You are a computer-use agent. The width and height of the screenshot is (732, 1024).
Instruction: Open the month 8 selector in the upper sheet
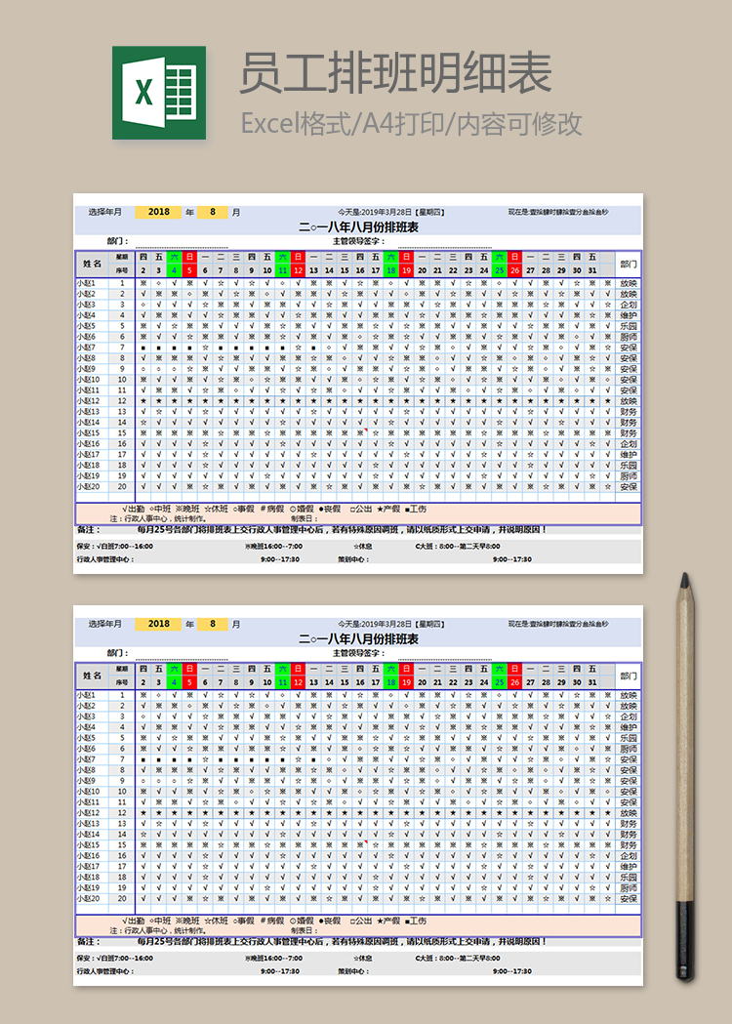(x=212, y=212)
